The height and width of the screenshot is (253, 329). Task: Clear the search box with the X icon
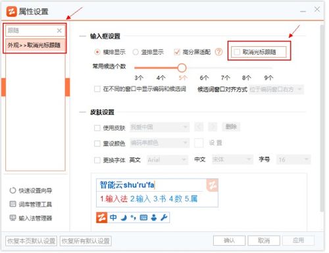[x=59, y=30]
